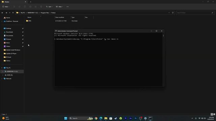Expand the Network tree node

click(2, 79)
